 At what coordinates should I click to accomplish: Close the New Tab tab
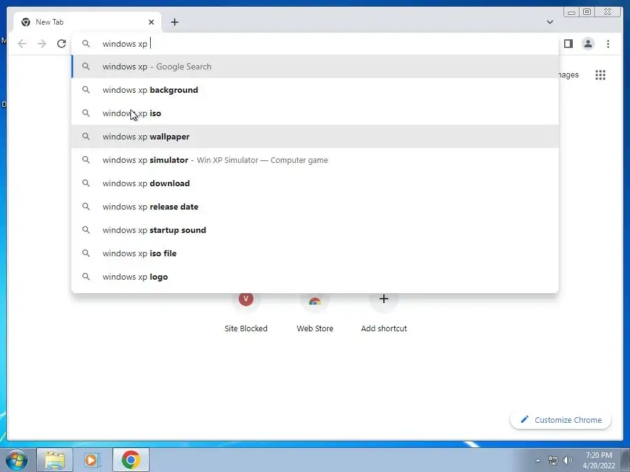click(x=151, y=22)
